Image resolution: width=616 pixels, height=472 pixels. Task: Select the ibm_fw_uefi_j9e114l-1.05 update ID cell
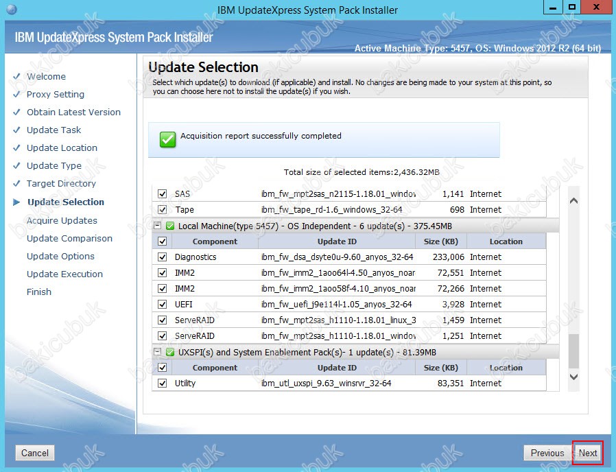[x=336, y=304]
